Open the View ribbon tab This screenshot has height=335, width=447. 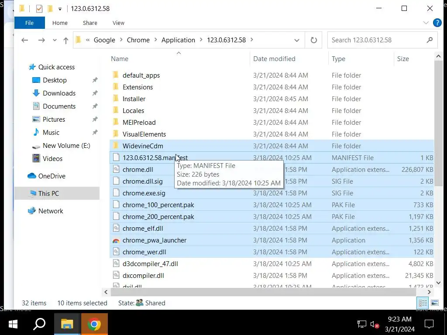pyautogui.click(x=118, y=23)
